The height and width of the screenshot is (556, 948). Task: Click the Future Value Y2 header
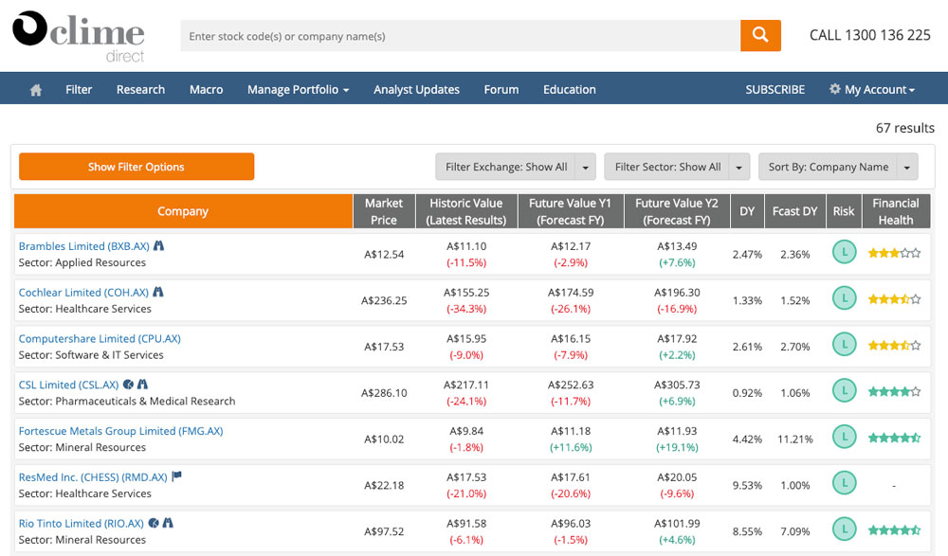coord(677,211)
